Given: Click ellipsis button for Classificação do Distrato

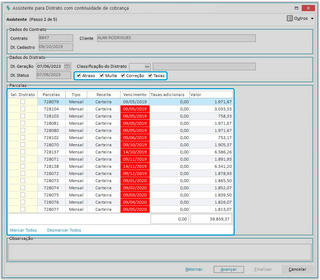Looking at the screenshot, I should tap(146, 66).
